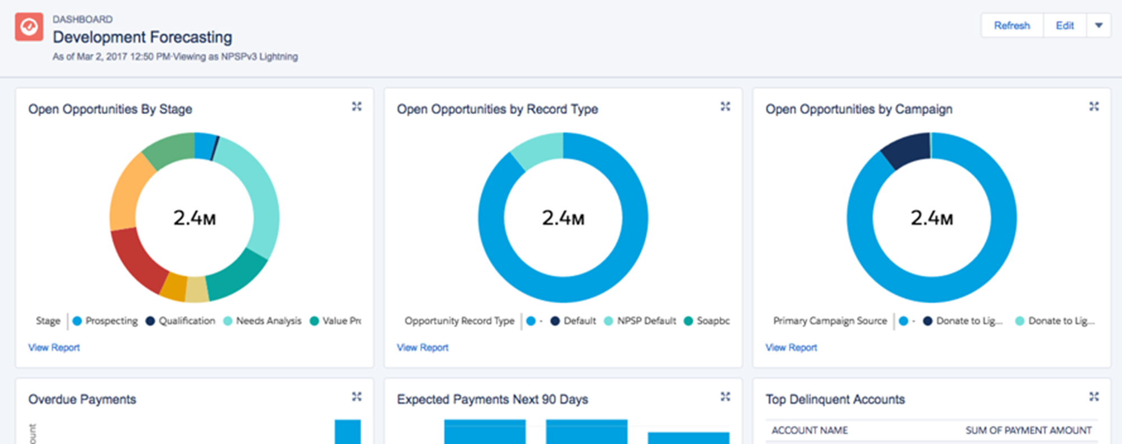
Task: Expand the Open Opportunities By Stage chart
Action: pyautogui.click(x=356, y=107)
